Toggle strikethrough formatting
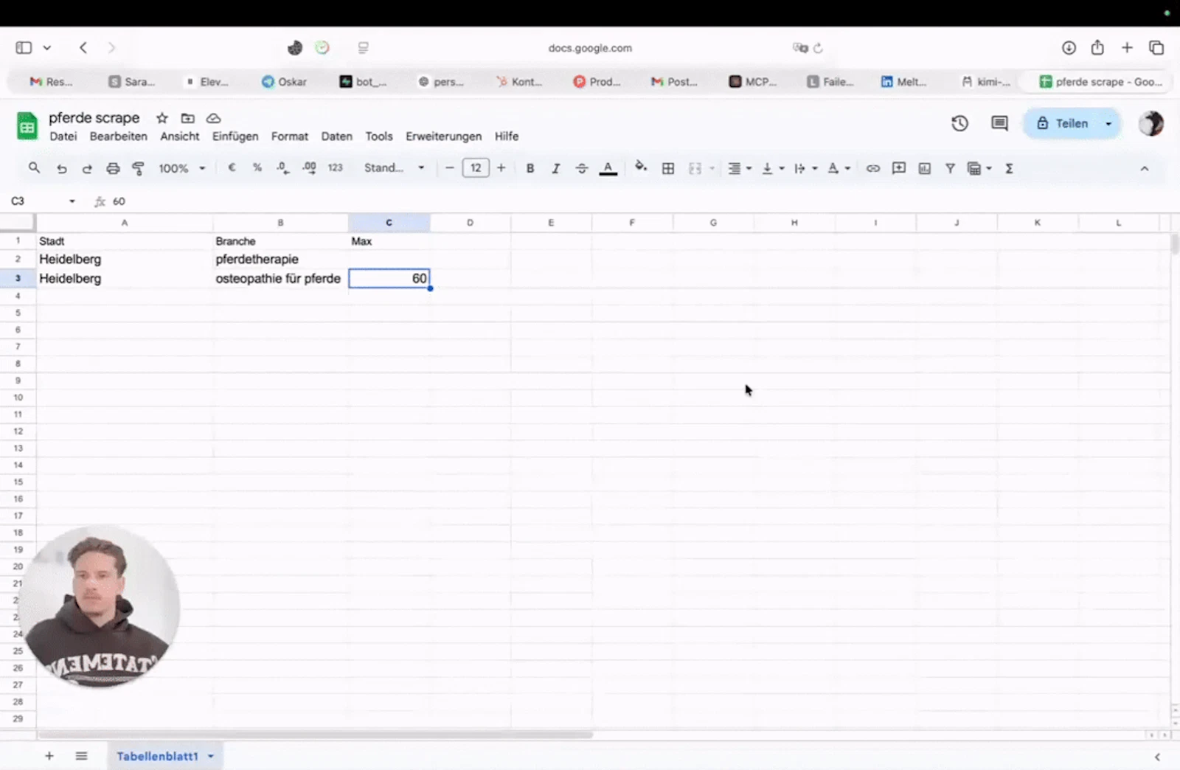The image size is (1180, 770). click(x=581, y=168)
